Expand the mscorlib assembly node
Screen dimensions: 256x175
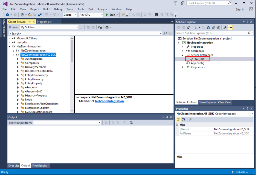(x=9, y=43)
